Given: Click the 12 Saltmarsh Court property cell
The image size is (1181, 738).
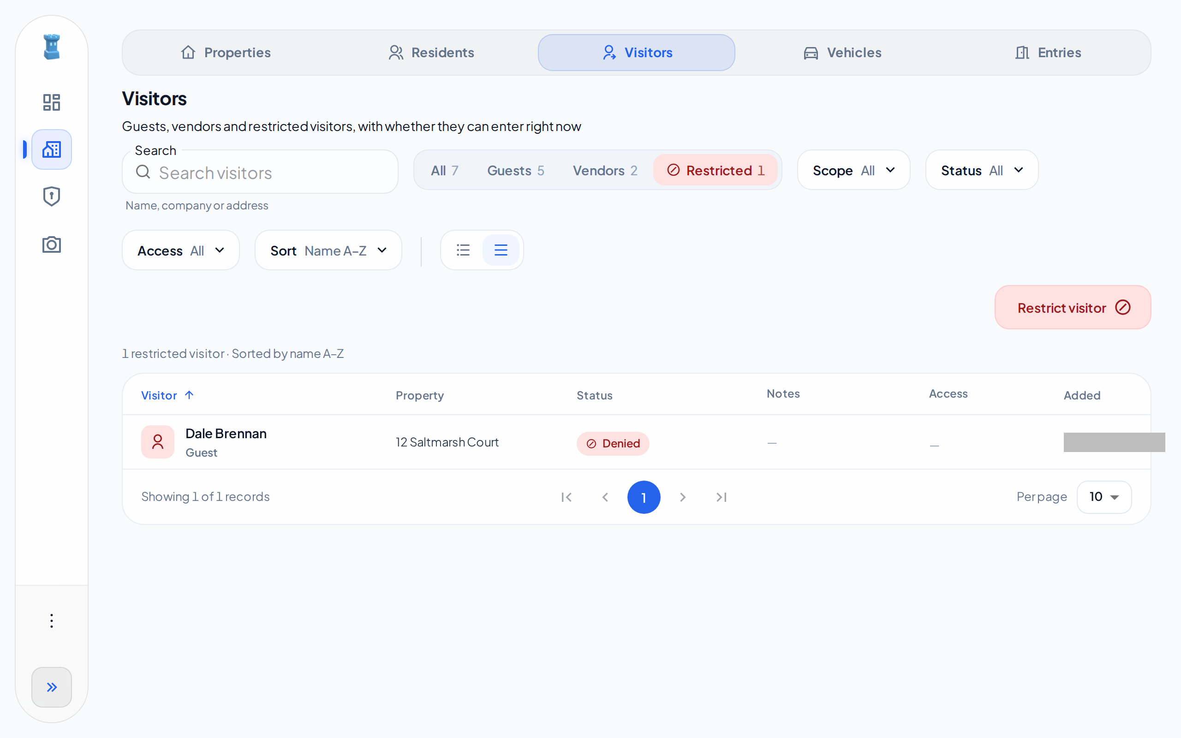Looking at the screenshot, I should (447, 442).
